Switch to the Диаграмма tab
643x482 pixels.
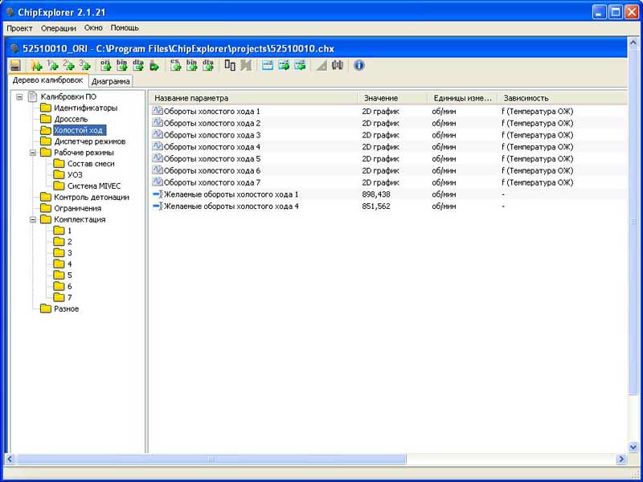click(x=111, y=81)
